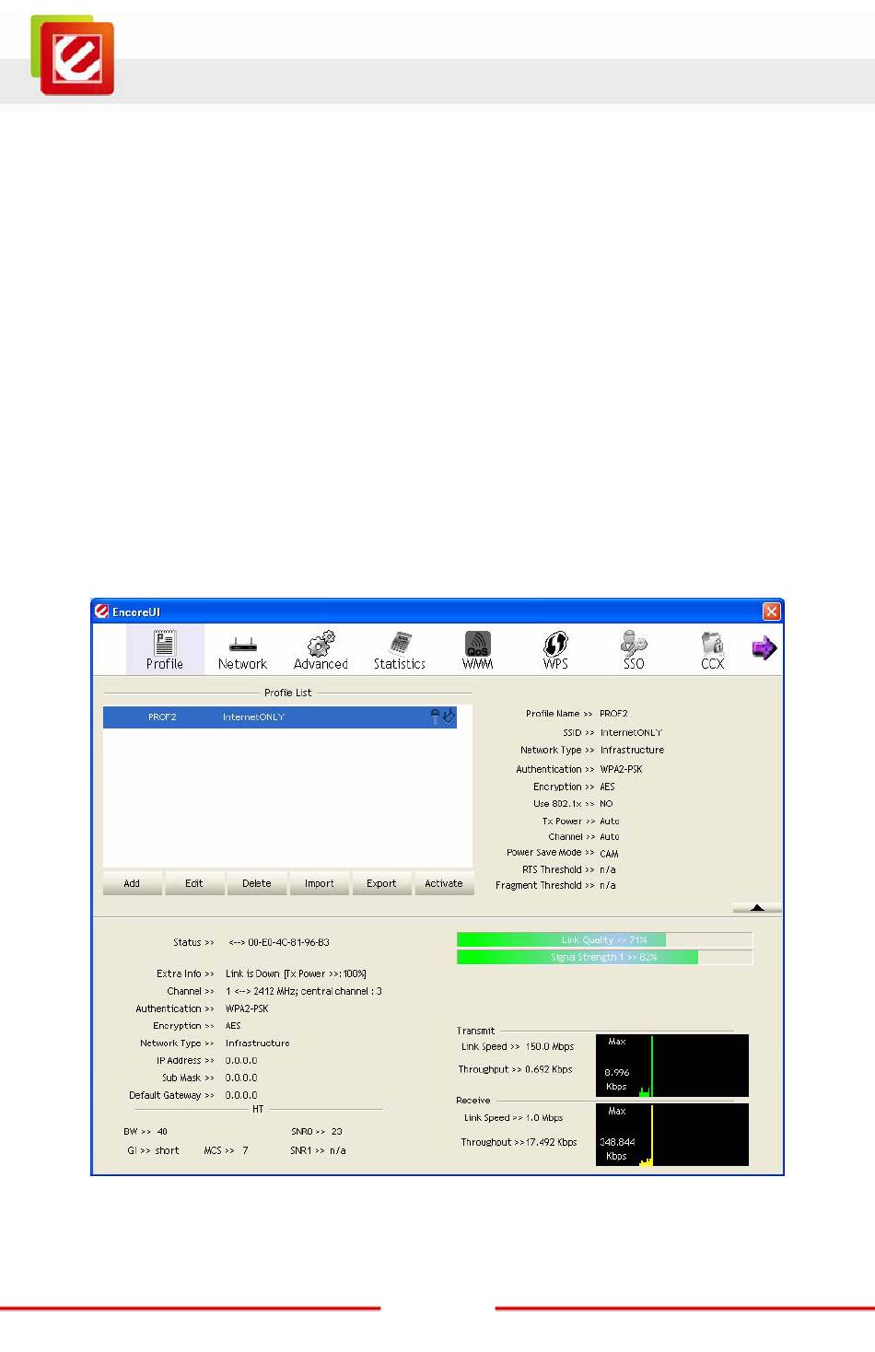875x1352 pixels.
Task: Open the Network toolbar section
Action: click(x=242, y=650)
